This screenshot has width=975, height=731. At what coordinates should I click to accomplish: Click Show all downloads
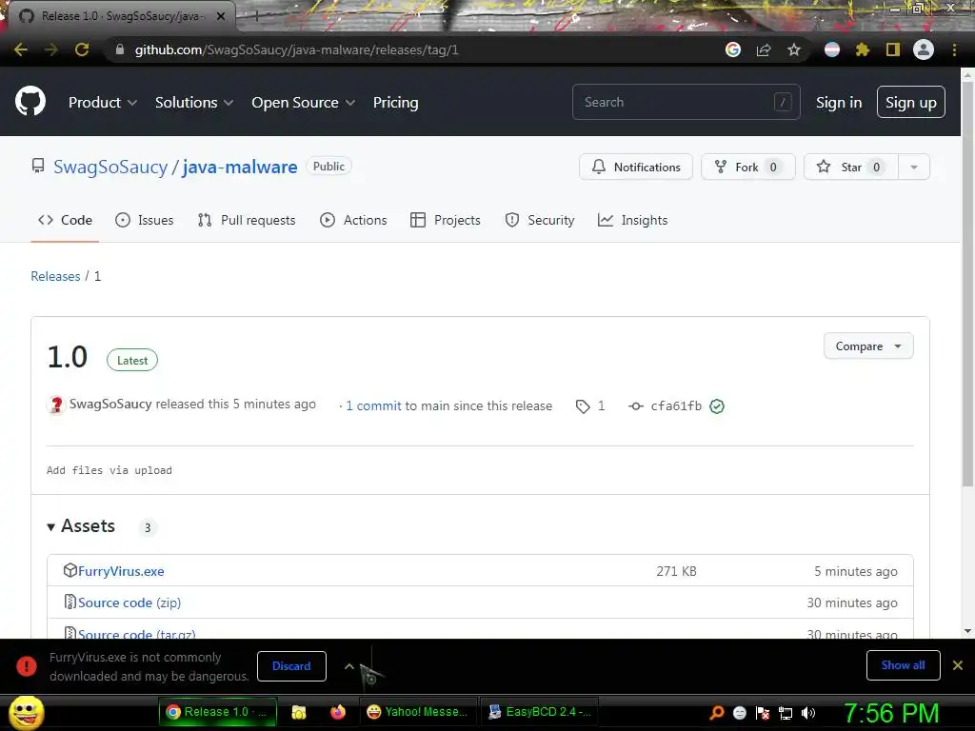903,665
